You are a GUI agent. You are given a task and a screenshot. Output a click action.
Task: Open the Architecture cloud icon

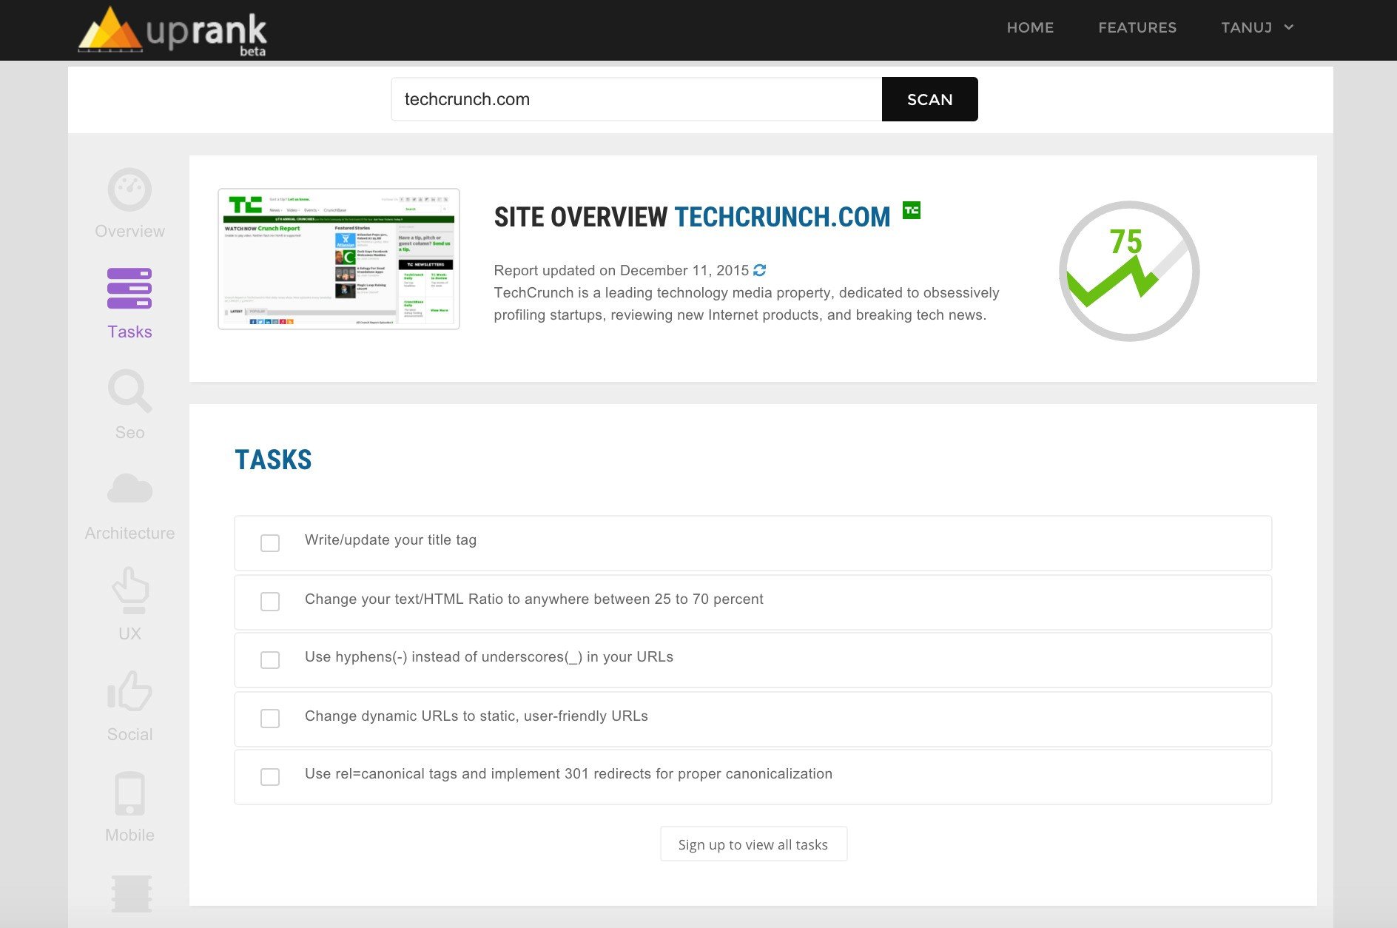click(x=129, y=489)
